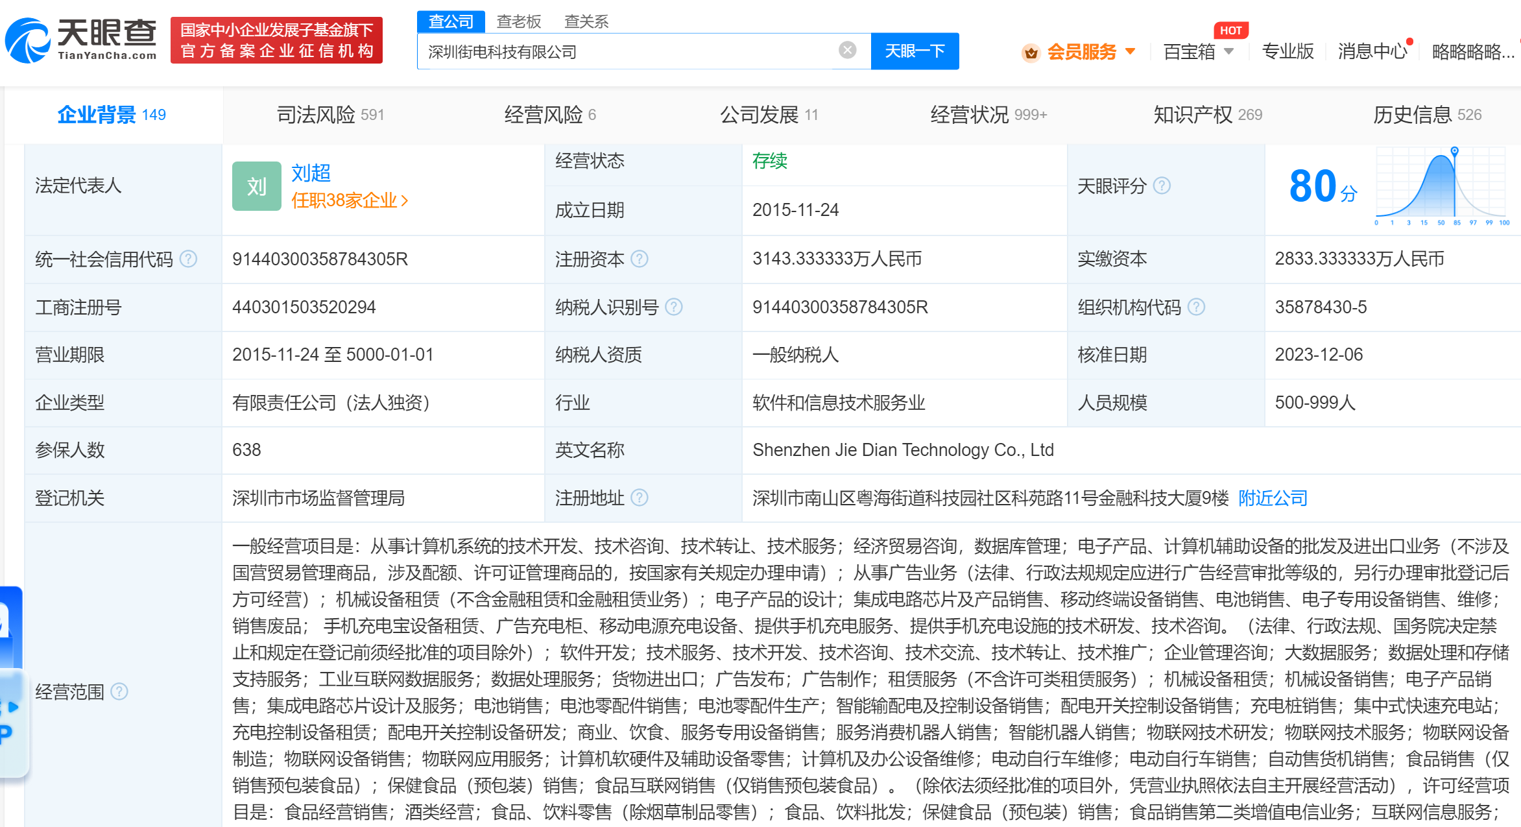Image resolution: width=1521 pixels, height=827 pixels.
Task: Open the 略略略略 user account menu
Action: click(1472, 52)
